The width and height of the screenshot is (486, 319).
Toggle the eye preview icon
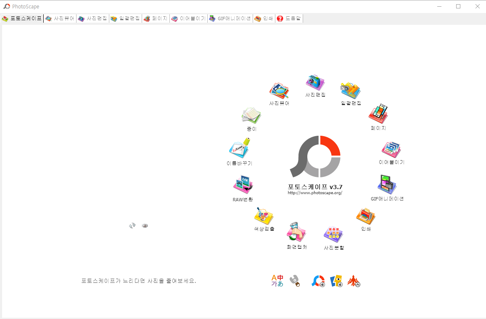coord(145,225)
